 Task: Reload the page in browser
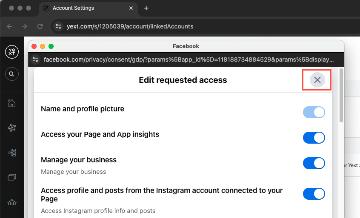[x=40, y=26]
